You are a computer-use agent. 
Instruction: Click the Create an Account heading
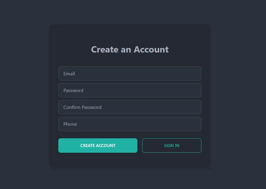[130, 49]
